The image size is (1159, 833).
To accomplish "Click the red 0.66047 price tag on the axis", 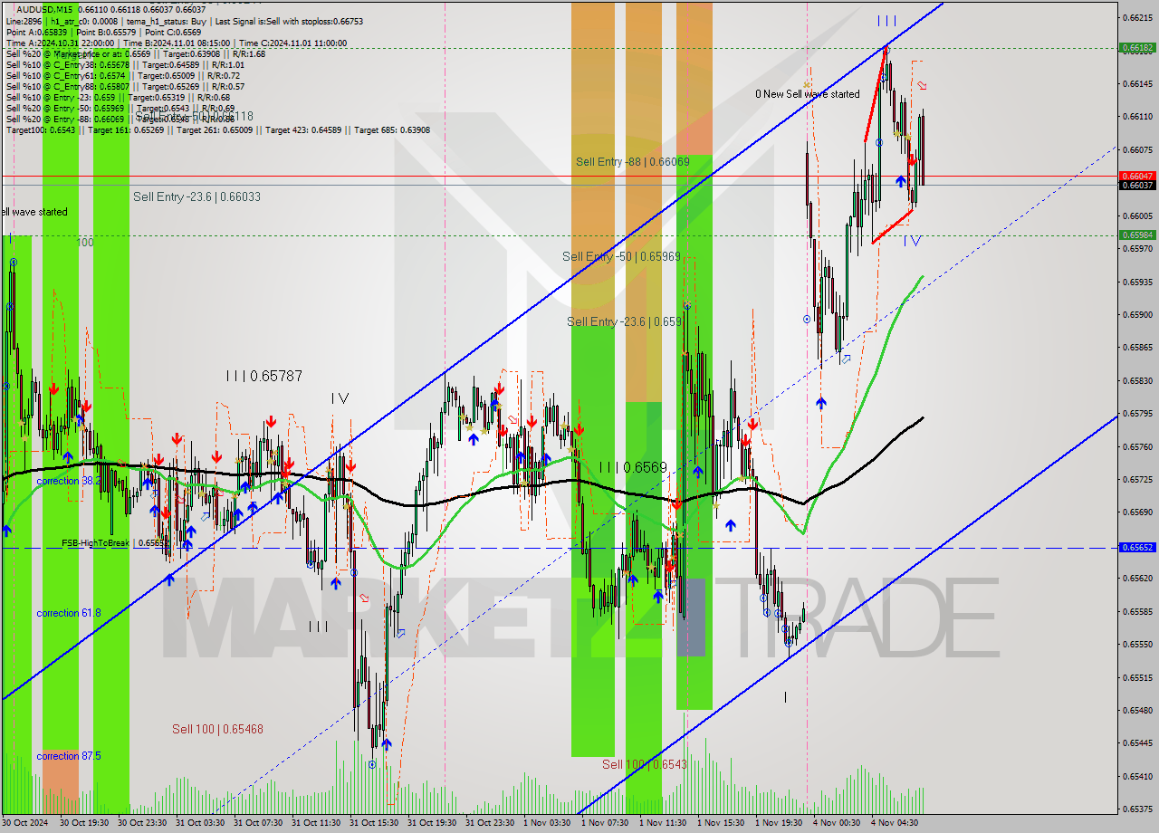I will pyautogui.click(x=1137, y=176).
